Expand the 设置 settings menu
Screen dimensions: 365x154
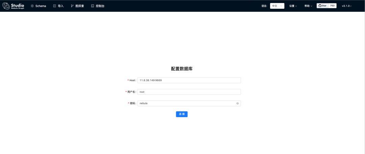tap(293, 6)
